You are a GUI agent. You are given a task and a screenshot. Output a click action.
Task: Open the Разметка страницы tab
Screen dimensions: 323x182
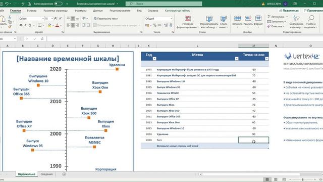click(56, 11)
